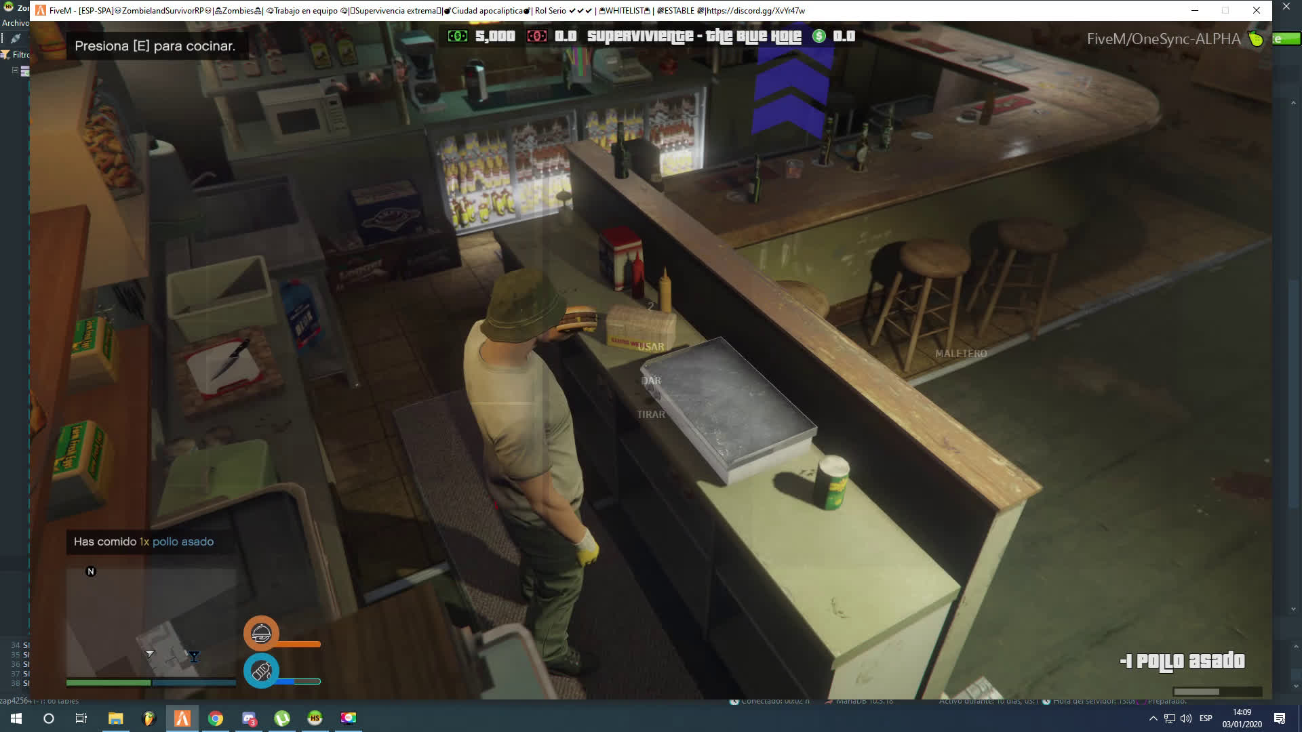The image size is (1302, 732).
Task: Choose USAR on the inventory item
Action: coord(652,347)
